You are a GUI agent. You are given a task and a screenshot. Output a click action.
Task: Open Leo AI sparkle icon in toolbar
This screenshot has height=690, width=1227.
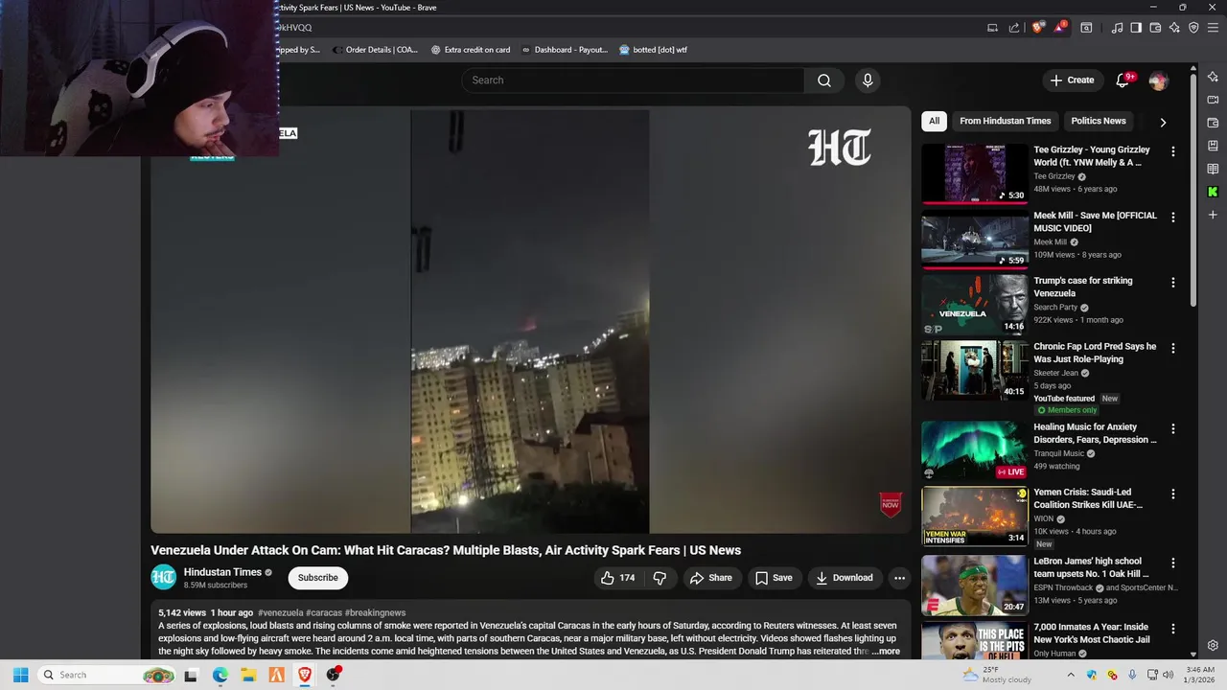coord(1174,28)
